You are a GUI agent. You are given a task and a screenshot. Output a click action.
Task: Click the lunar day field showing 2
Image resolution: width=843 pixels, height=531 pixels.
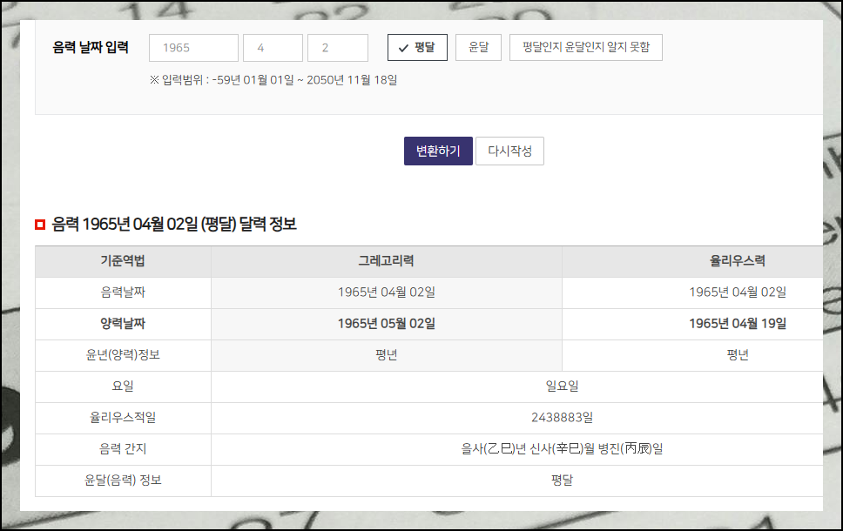click(338, 48)
